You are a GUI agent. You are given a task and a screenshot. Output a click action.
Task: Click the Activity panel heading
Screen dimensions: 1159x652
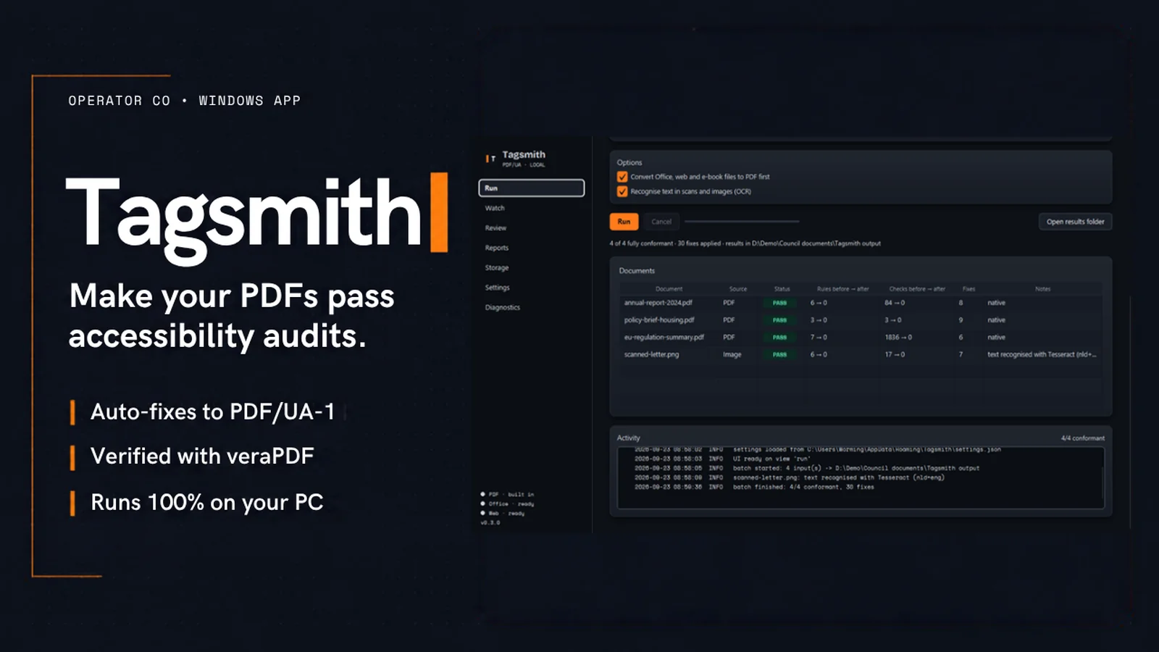point(628,438)
